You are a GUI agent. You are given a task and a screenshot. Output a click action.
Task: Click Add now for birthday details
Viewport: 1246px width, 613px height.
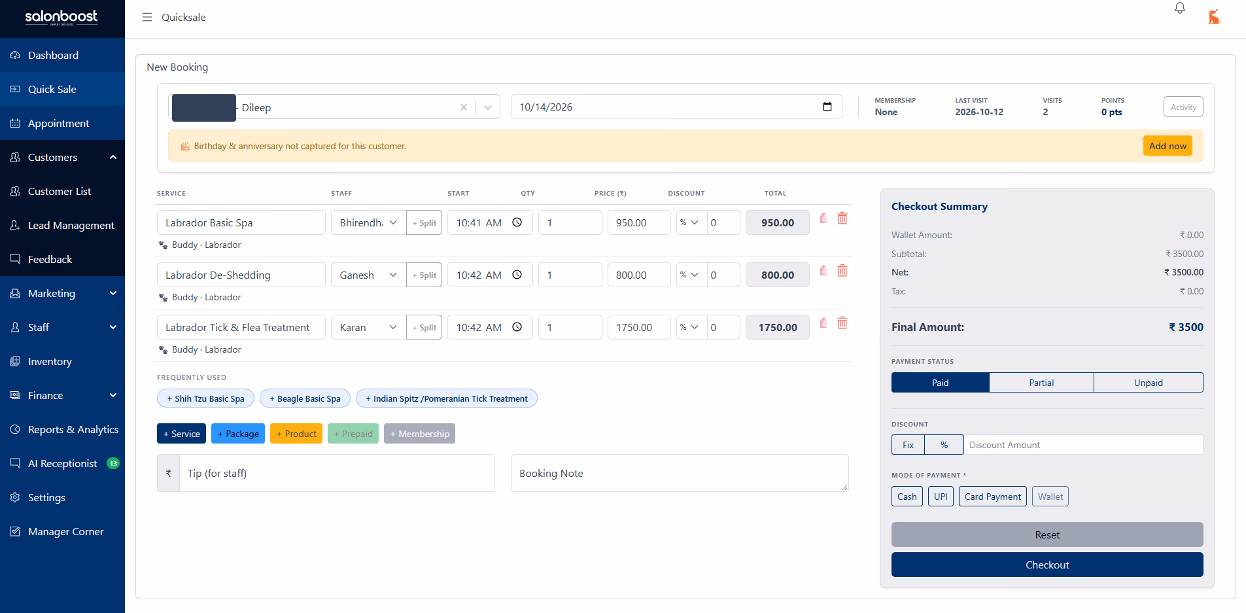coord(1168,146)
